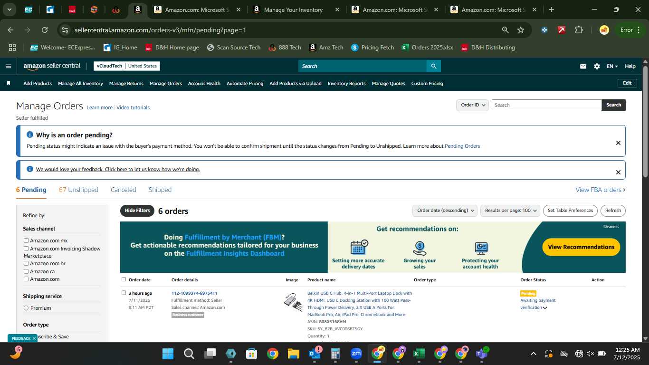Screen dimensions: 649x365
Task: Click the Belkin USB C Hub product thumbnail
Action: [293, 302]
